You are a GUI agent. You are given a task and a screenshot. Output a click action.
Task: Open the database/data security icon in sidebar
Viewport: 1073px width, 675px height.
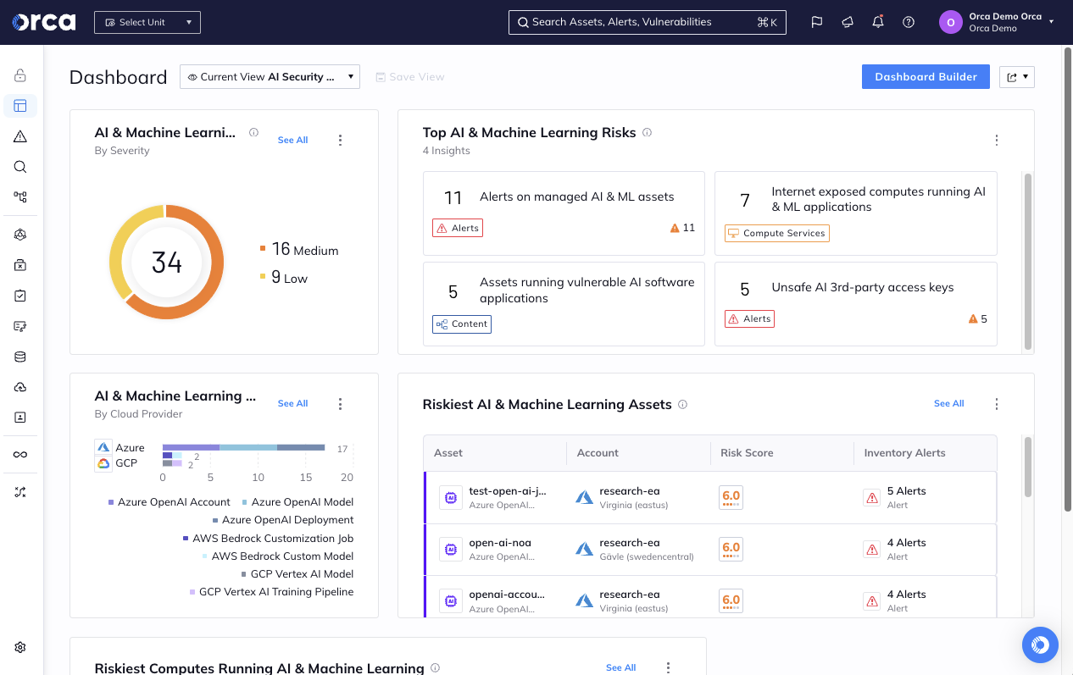tap(20, 357)
